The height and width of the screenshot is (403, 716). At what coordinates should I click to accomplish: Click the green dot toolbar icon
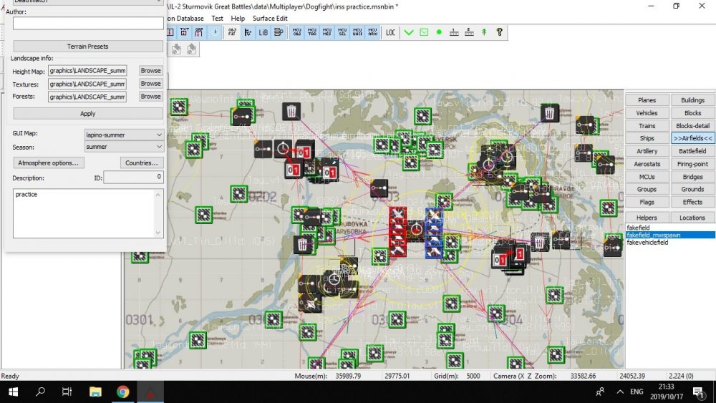tap(439, 32)
